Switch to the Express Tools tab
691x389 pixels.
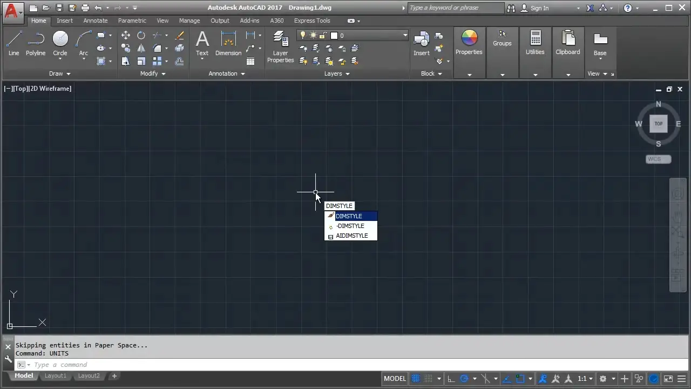[312, 21]
